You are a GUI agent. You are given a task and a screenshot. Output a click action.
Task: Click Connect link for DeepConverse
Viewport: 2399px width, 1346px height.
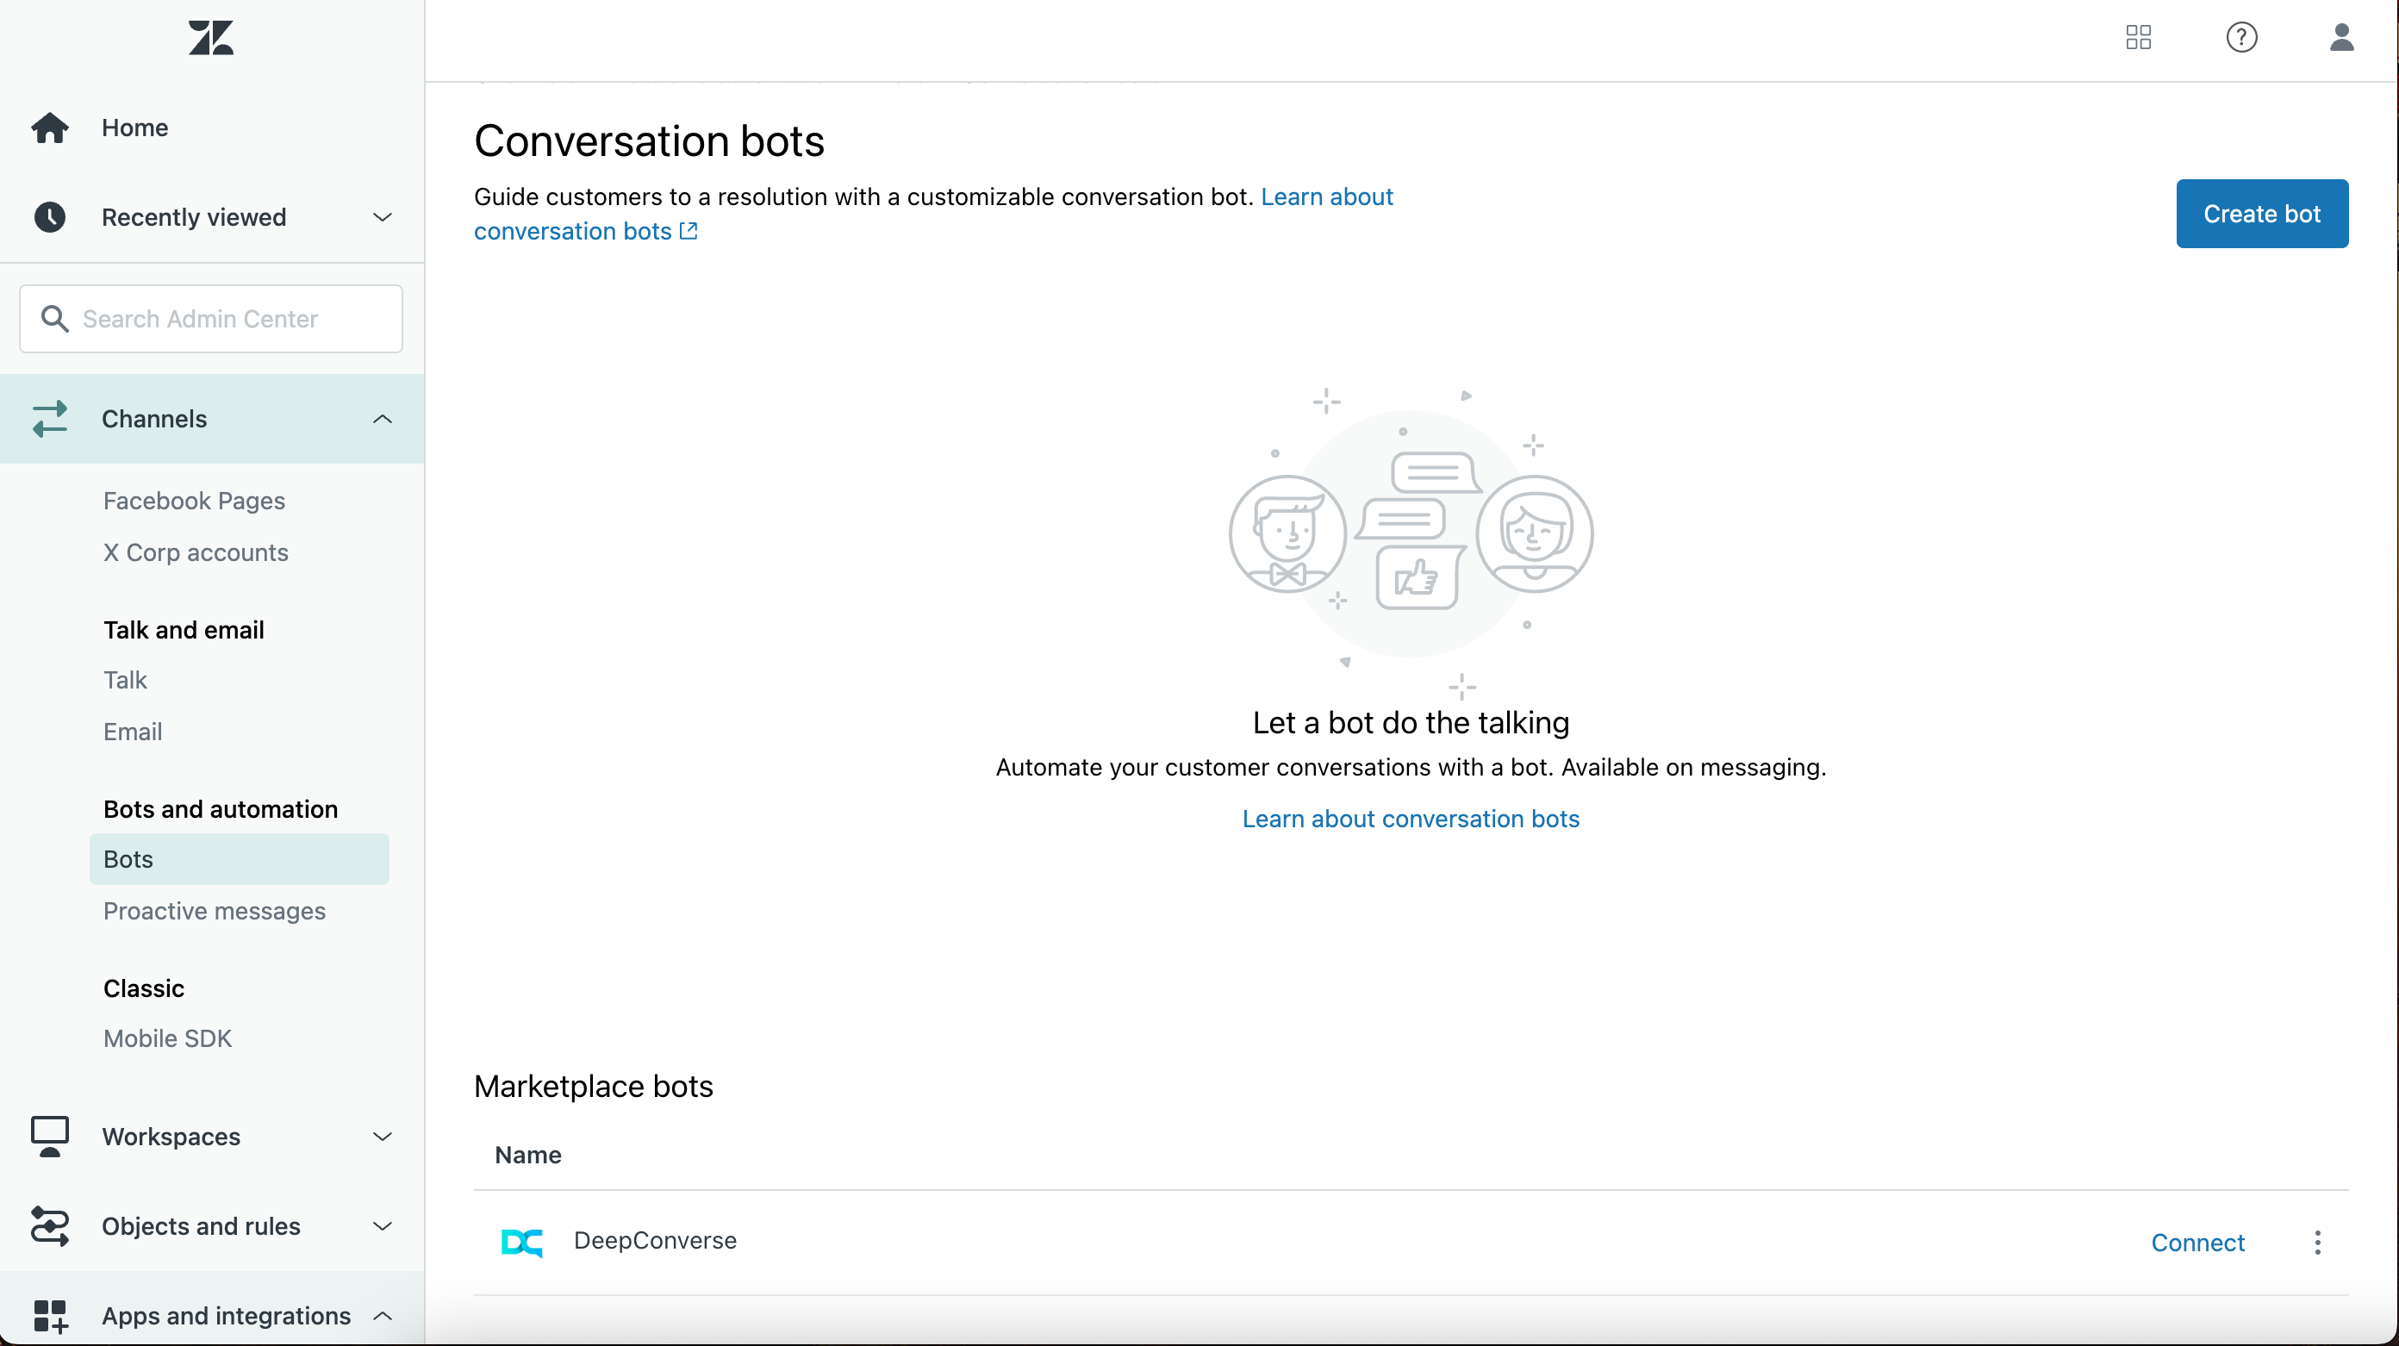(x=2198, y=1243)
